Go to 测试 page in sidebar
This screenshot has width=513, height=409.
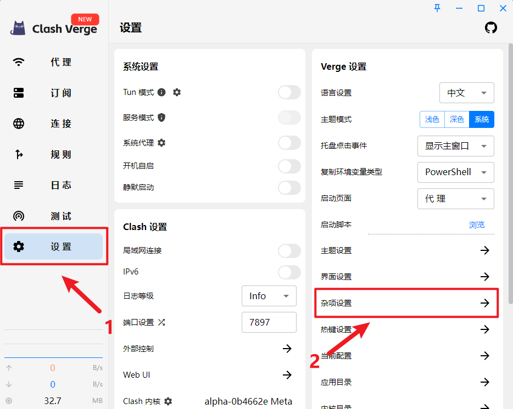point(53,216)
